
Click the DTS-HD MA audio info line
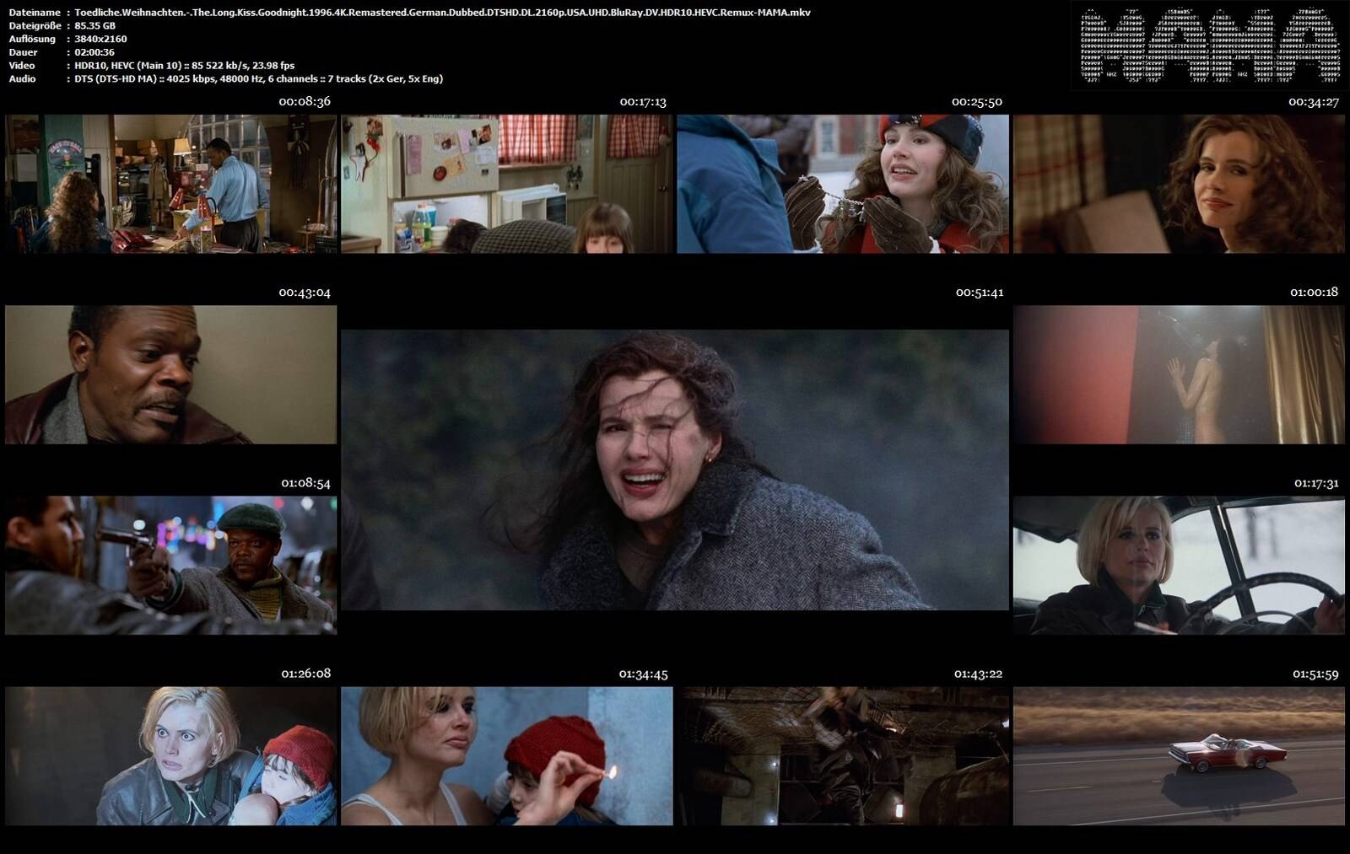tap(258, 78)
